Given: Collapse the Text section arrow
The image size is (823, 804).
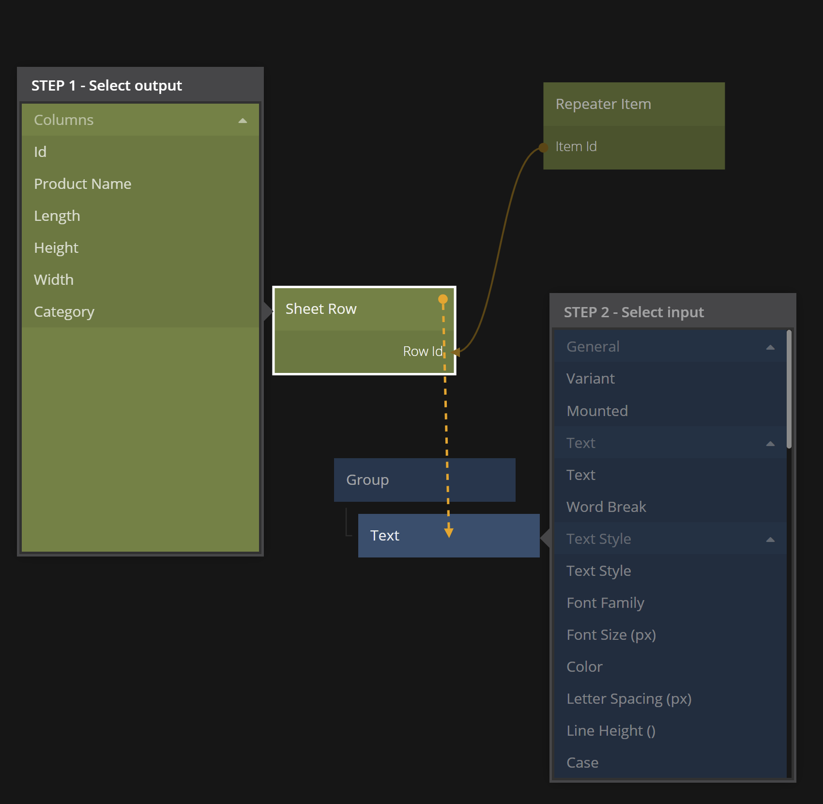Looking at the screenshot, I should (770, 444).
